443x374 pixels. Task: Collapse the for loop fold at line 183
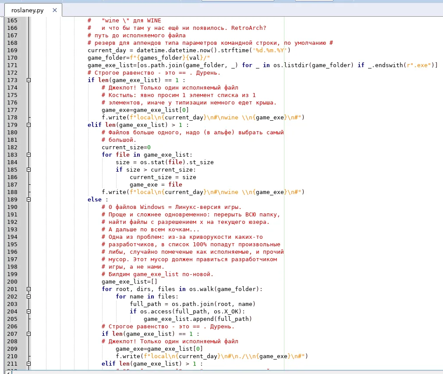28,155
